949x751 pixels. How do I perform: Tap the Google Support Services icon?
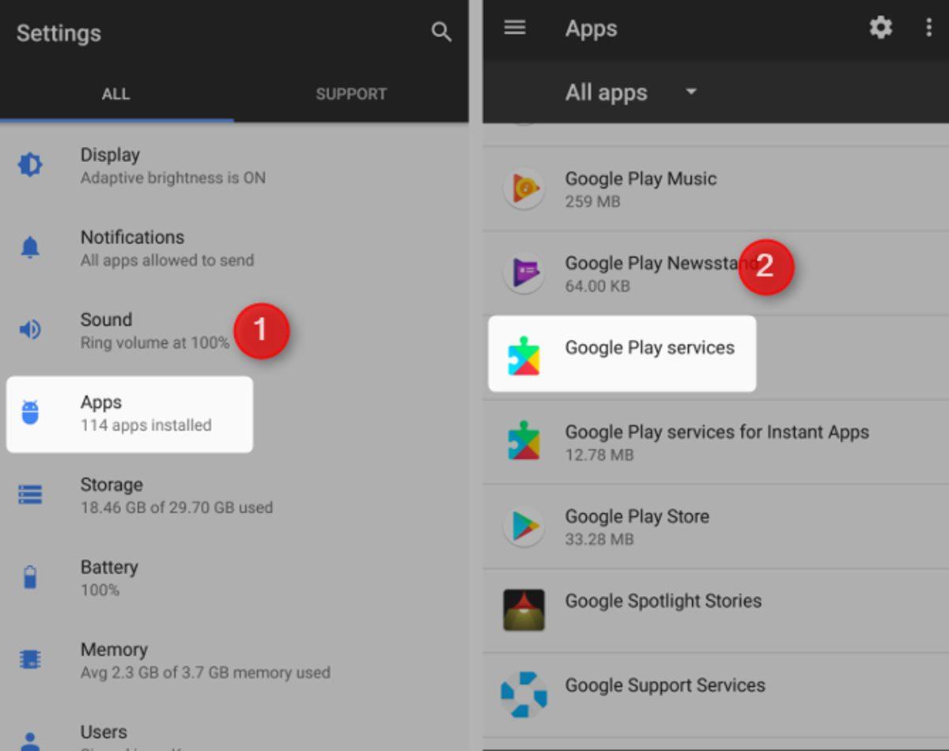(x=524, y=695)
